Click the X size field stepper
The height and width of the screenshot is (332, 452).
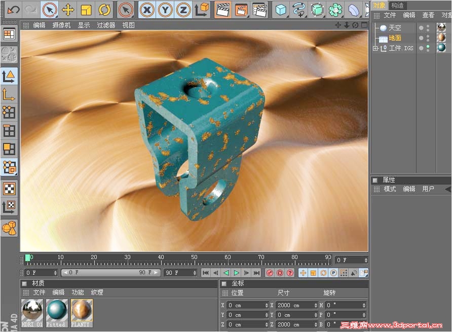[316, 305]
